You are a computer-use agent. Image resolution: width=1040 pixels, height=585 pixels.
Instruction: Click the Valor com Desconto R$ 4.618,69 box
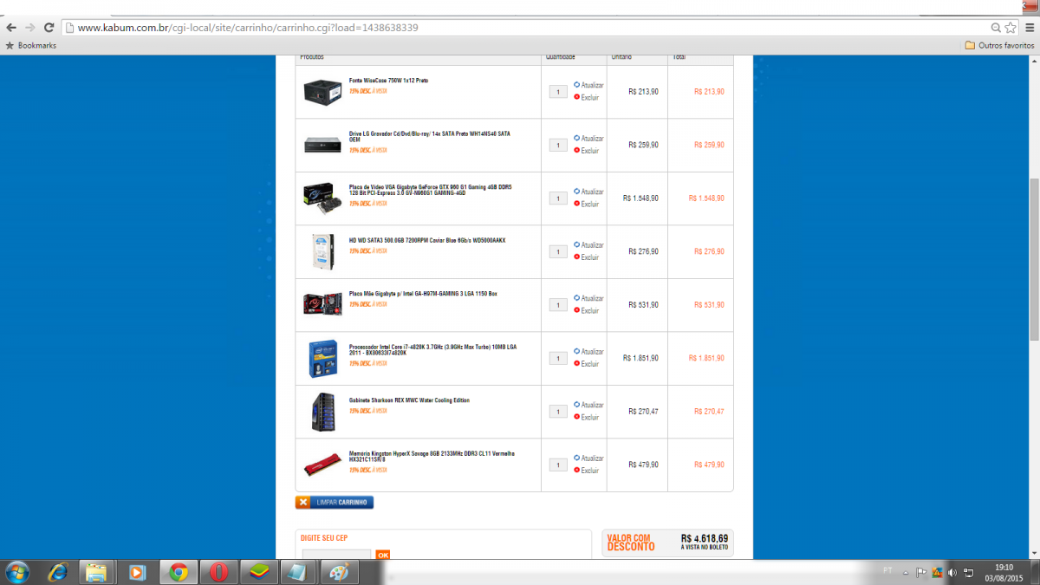click(667, 543)
